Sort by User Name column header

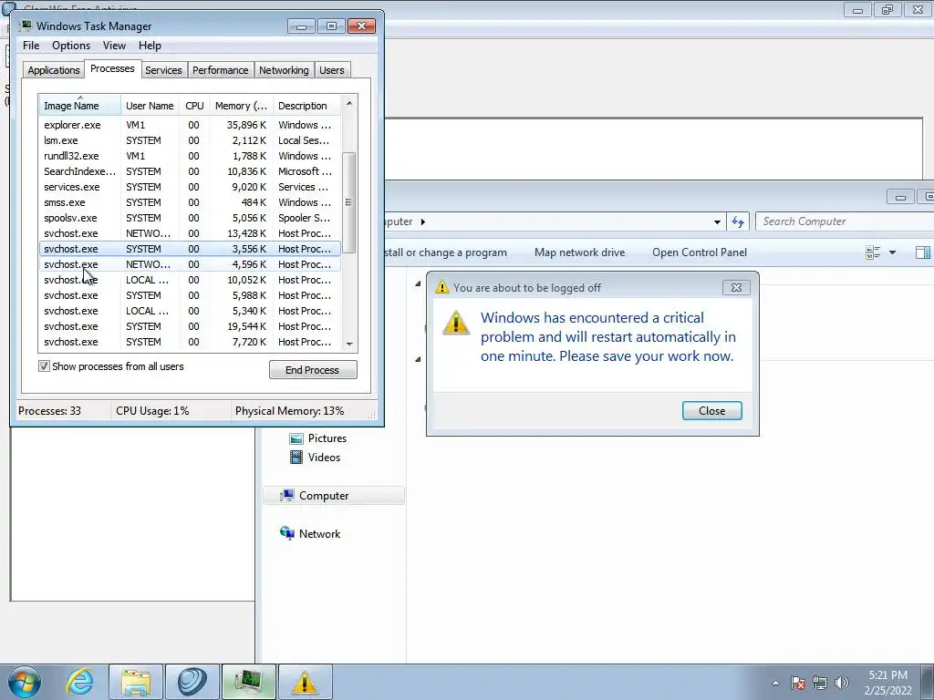pos(150,106)
